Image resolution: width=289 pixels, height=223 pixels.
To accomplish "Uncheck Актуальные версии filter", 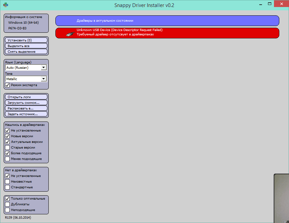I will click(7, 142).
